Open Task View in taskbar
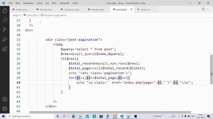 click(x=64, y=116)
